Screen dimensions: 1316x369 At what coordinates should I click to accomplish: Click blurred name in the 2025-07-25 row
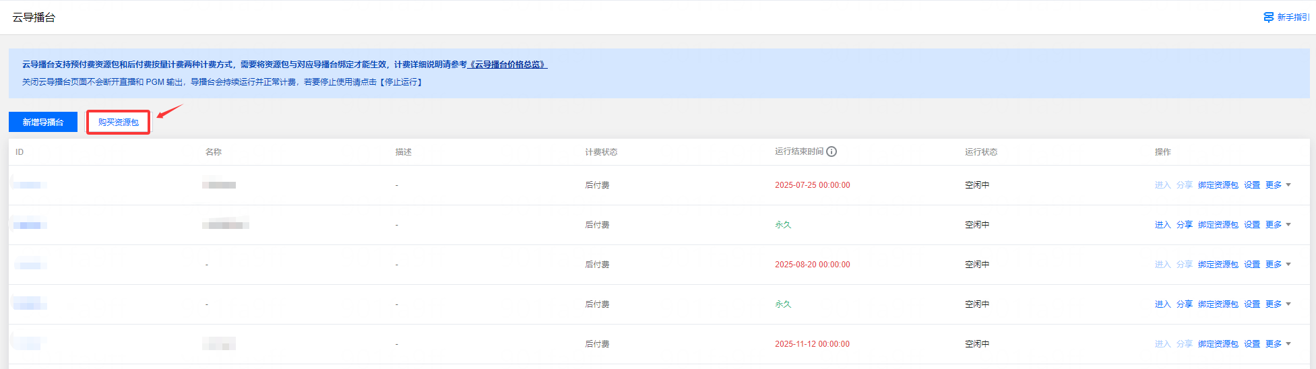(x=220, y=184)
